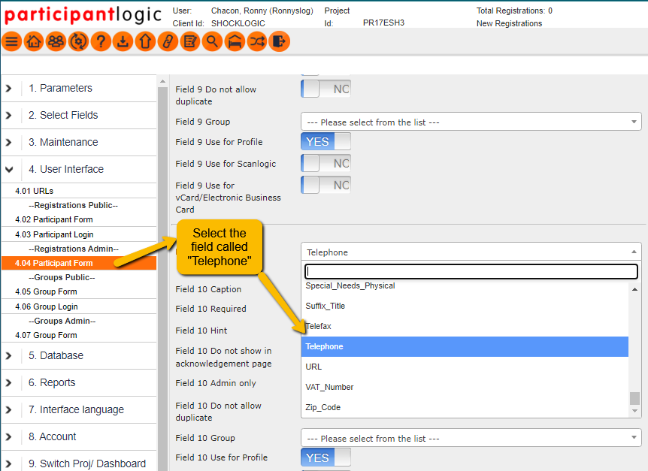Click the download icon in toolbar
The width and height of the screenshot is (648, 471).
pos(123,42)
